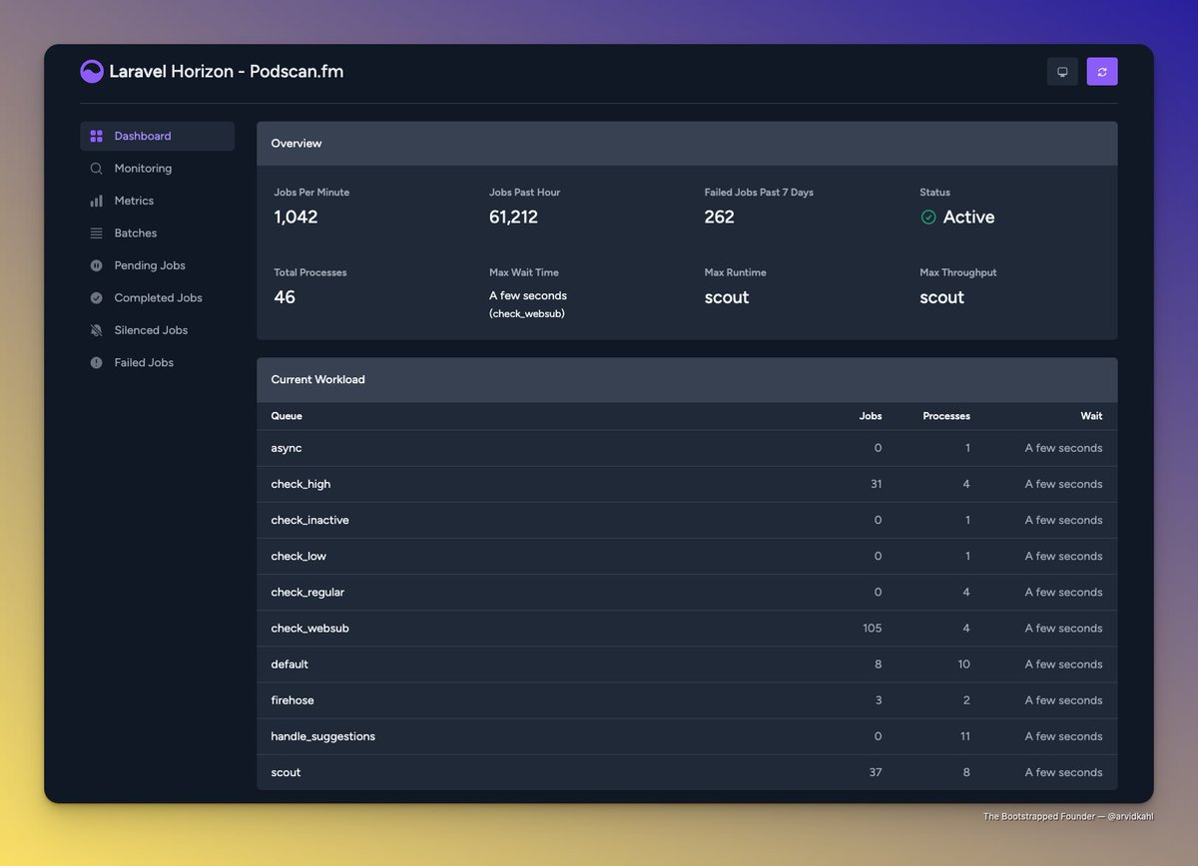Click the Queue column header
This screenshot has height=866, width=1198.
pos(287,416)
